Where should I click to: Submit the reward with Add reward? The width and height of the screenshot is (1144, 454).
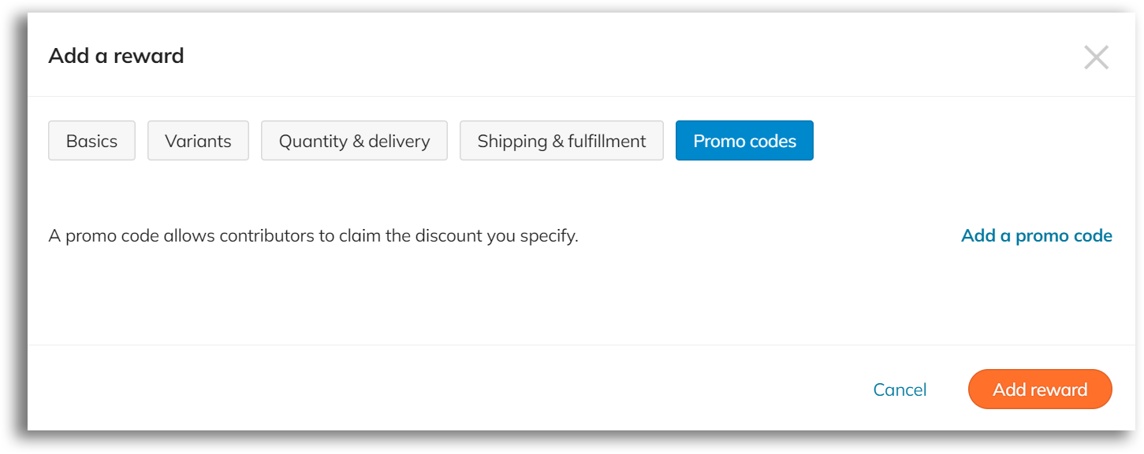point(1039,389)
